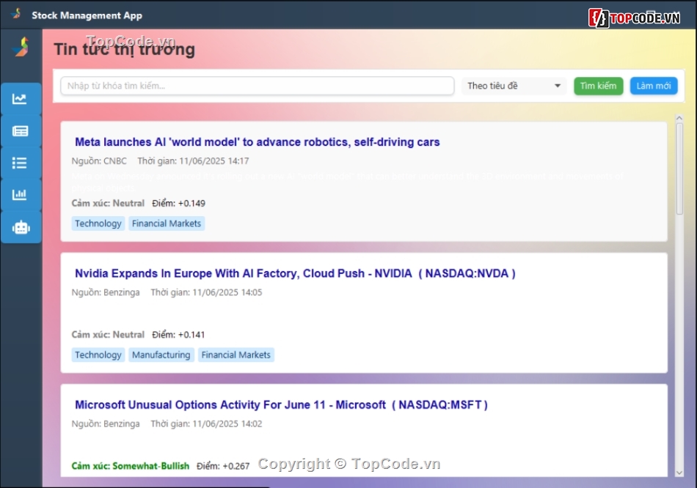
Task: Open the news list sidebar icon
Action: click(21, 131)
